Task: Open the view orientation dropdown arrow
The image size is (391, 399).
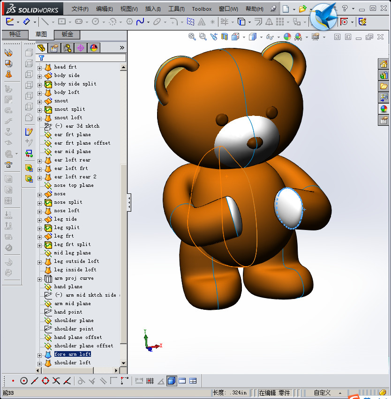Action: pos(244,38)
